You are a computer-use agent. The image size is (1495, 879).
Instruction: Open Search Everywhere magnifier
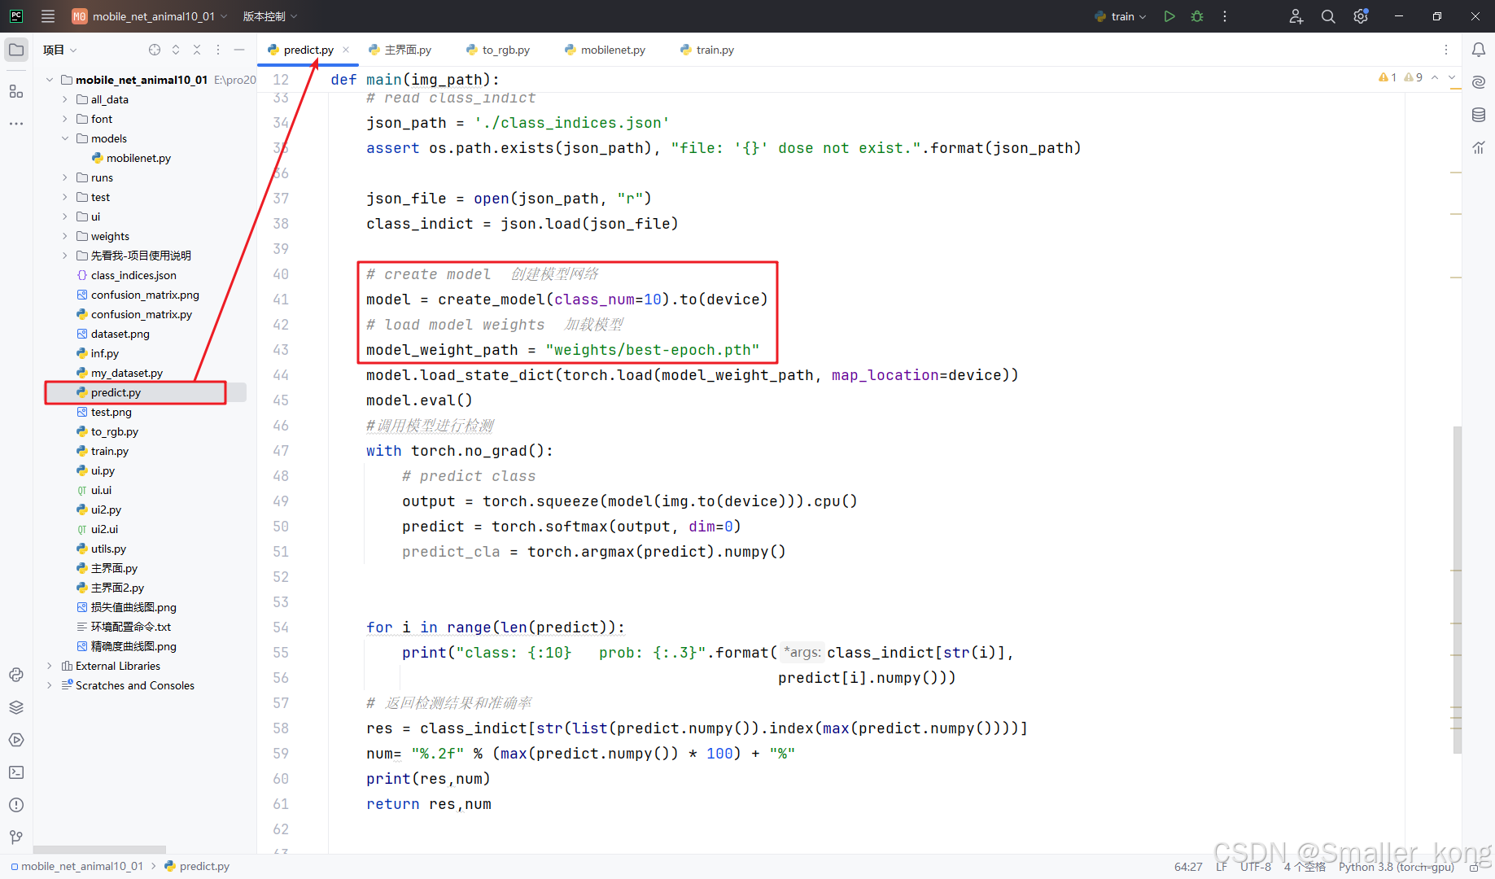(1328, 16)
